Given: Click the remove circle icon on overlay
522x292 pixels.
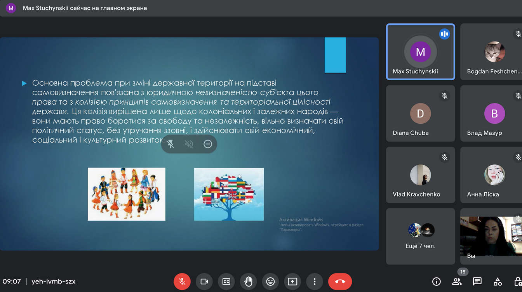Looking at the screenshot, I should coord(208,144).
